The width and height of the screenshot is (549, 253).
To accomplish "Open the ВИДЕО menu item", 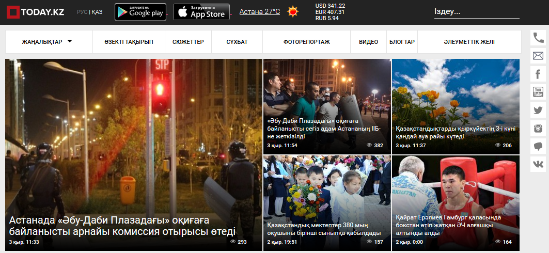I will (x=368, y=42).
